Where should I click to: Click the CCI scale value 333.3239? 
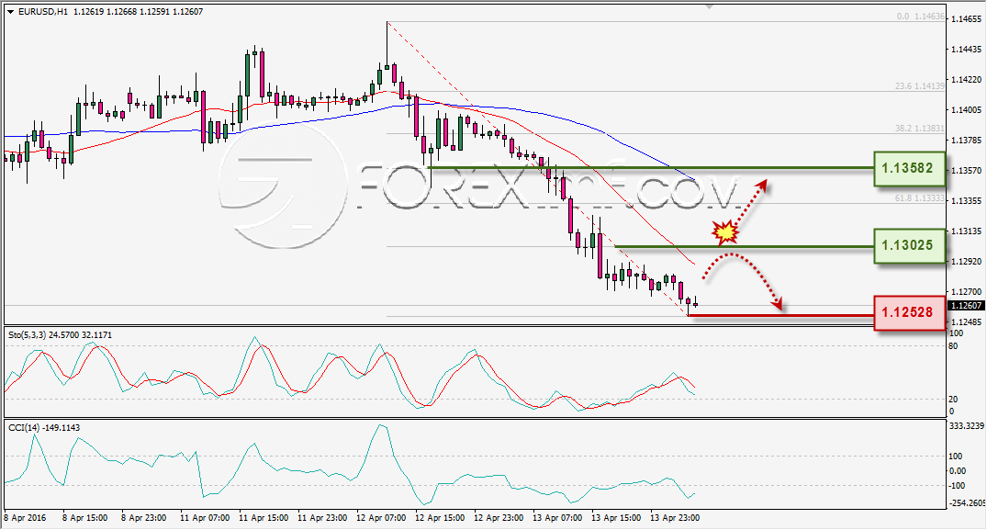[x=966, y=426]
